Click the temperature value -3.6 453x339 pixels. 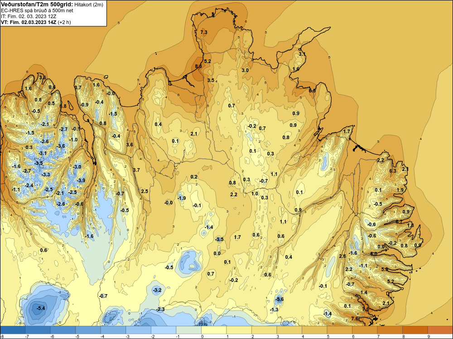[x=61, y=146]
